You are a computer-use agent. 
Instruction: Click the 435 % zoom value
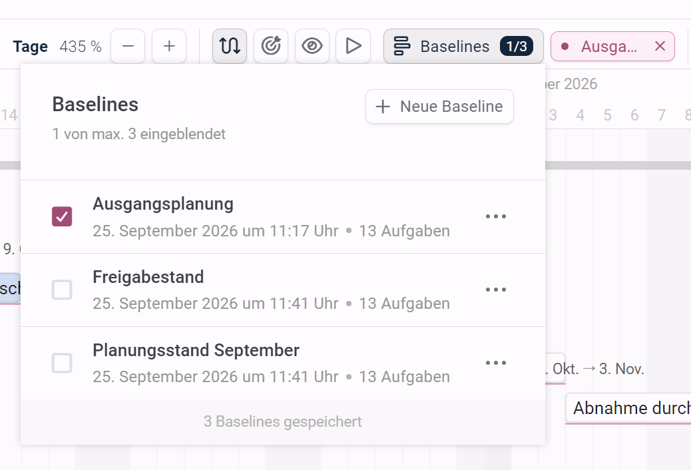click(x=81, y=47)
